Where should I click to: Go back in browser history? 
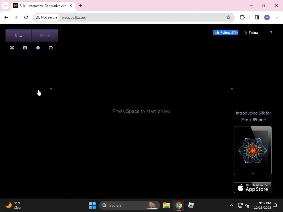tap(6, 17)
